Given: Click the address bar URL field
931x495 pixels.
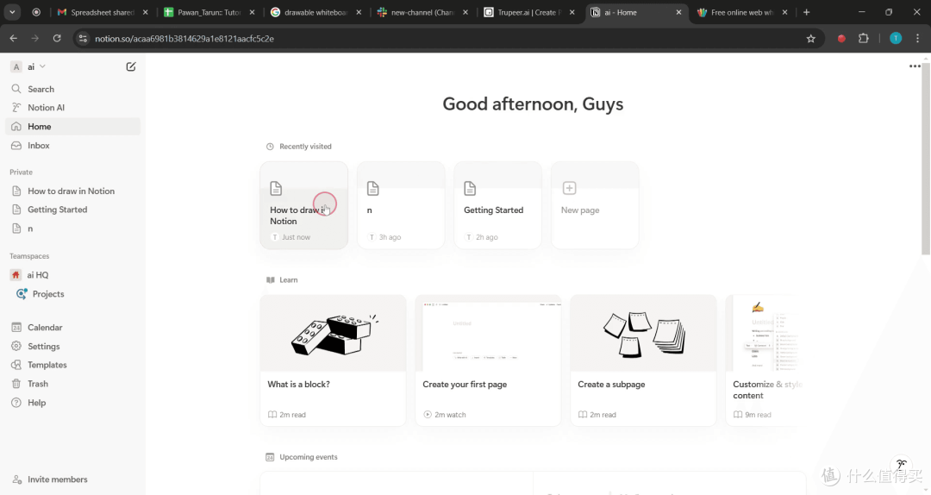Looking at the screenshot, I should pyautogui.click(x=448, y=39).
